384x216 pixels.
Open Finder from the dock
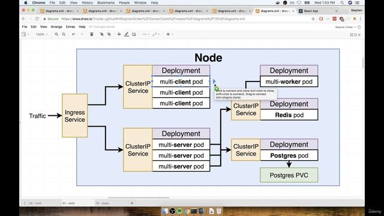pyautogui.click(x=165, y=211)
